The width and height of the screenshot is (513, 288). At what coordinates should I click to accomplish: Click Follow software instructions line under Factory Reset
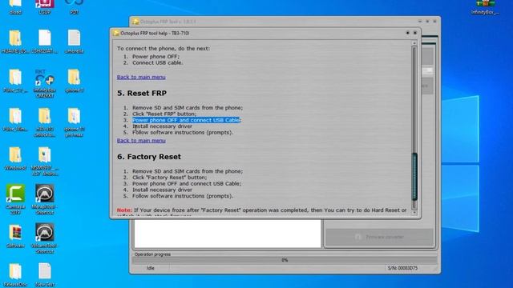point(183,196)
